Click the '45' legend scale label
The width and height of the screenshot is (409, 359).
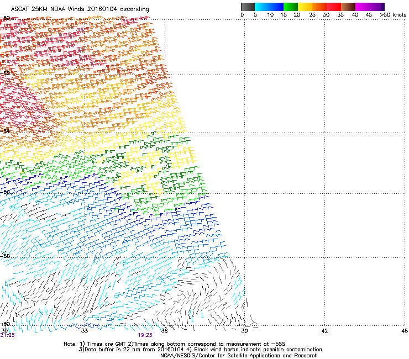[369, 15]
